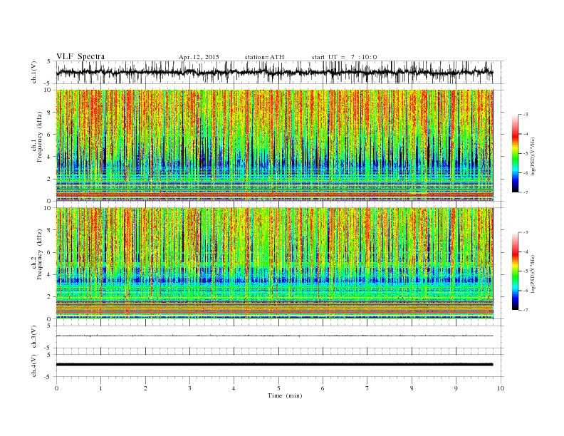This screenshot has height=436, width=564.
Task: Click the "6" tick on the time axis
Action: coord(323,388)
